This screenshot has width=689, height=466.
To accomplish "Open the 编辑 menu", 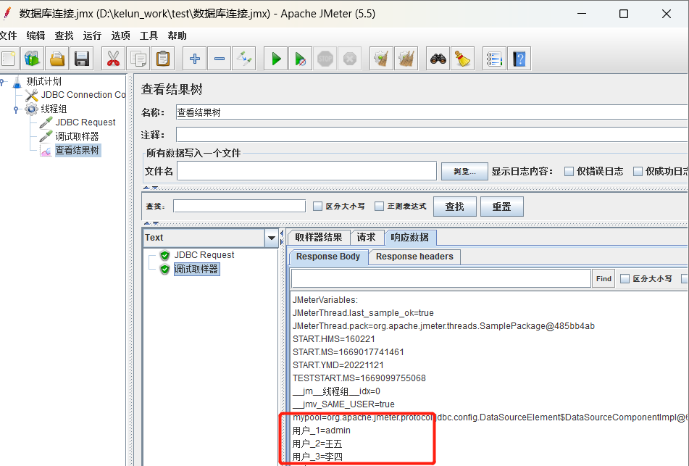I will [36, 36].
